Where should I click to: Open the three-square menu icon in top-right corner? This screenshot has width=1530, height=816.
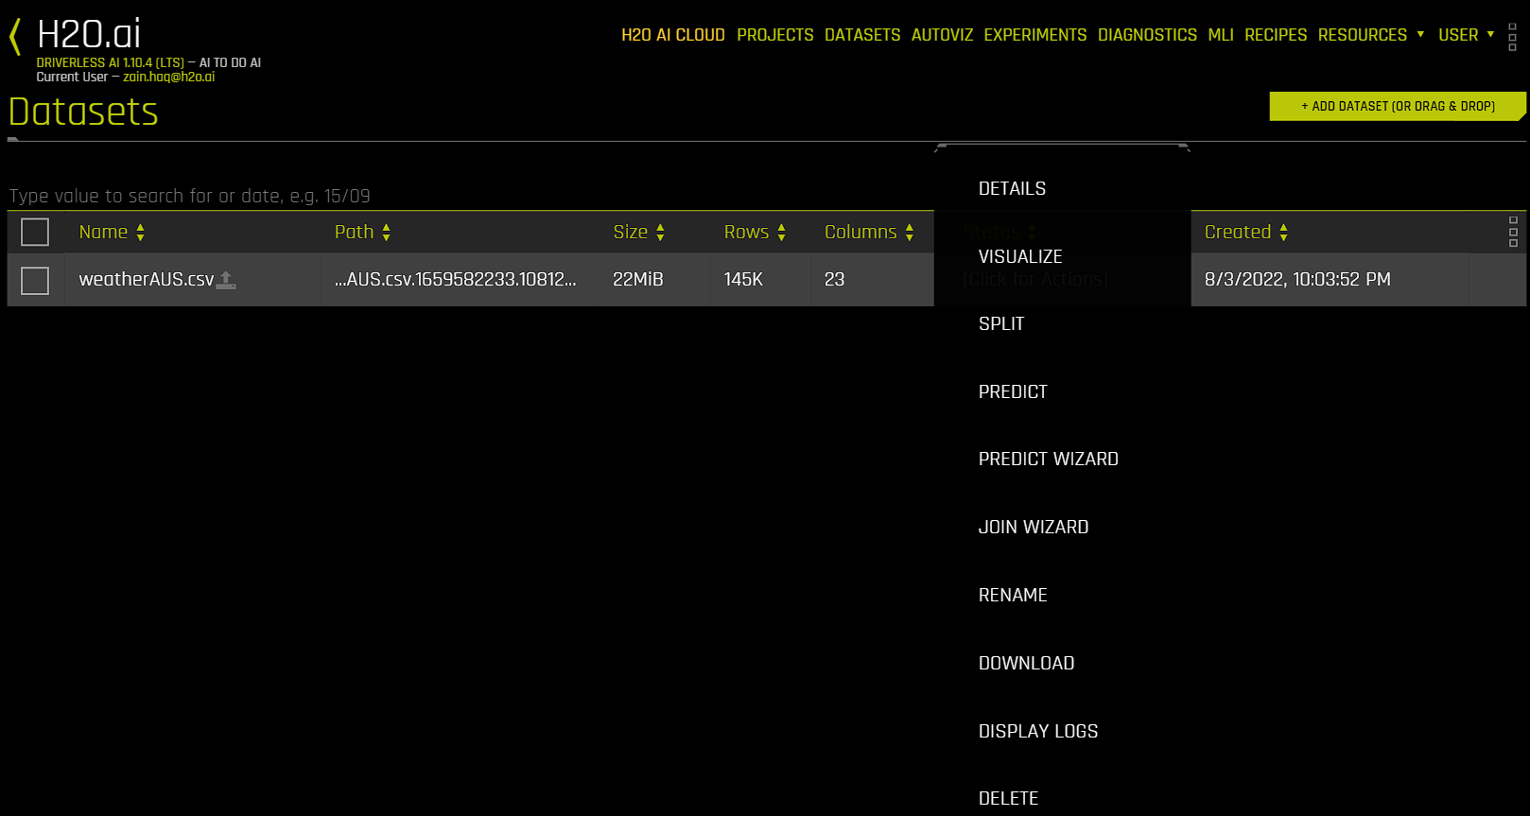(1512, 37)
